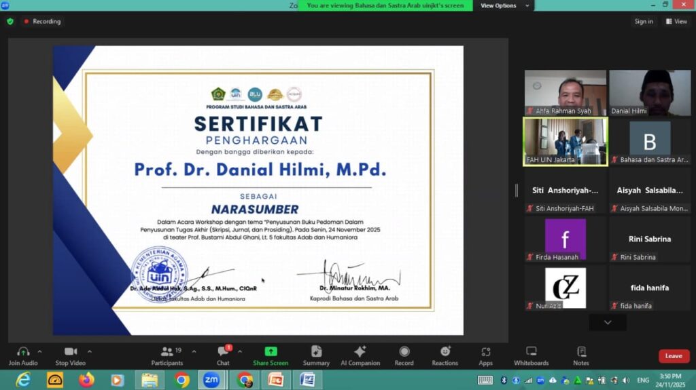696x390 pixels.
Task: Click the Sign in link
Action: pos(644,22)
